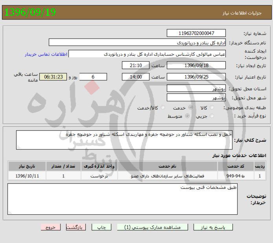Click remaining time field 06:31:23
273x243 pixels.
(x=53, y=77)
